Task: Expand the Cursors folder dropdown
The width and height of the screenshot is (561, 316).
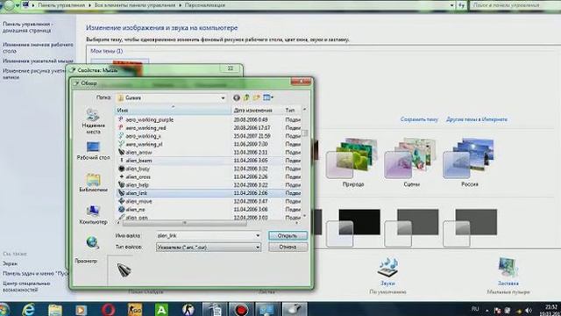Action: (223, 97)
